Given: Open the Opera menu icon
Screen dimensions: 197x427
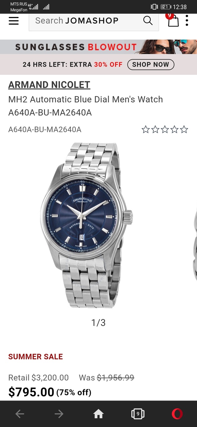Looking at the screenshot, I should click(x=177, y=414).
